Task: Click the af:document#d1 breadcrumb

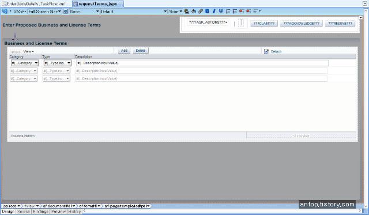Action: point(59,206)
